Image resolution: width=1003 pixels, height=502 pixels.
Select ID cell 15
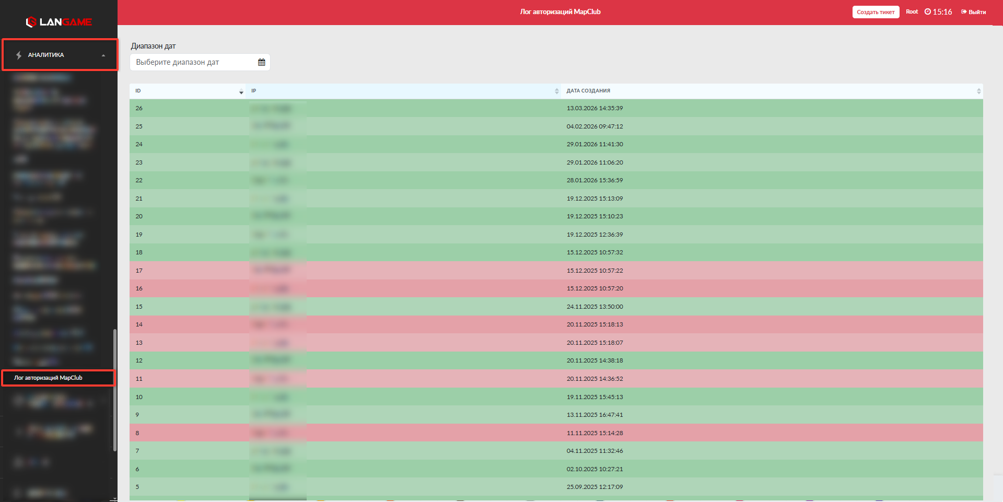(x=139, y=307)
